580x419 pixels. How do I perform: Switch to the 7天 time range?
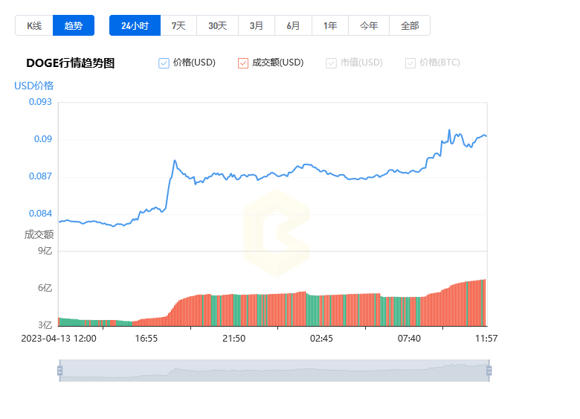tap(178, 26)
